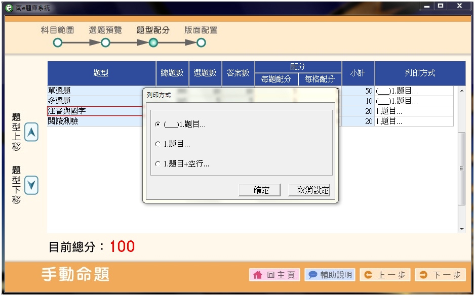Click the 科目範圍 step circle
This screenshot has height=296, width=475.
point(57,43)
